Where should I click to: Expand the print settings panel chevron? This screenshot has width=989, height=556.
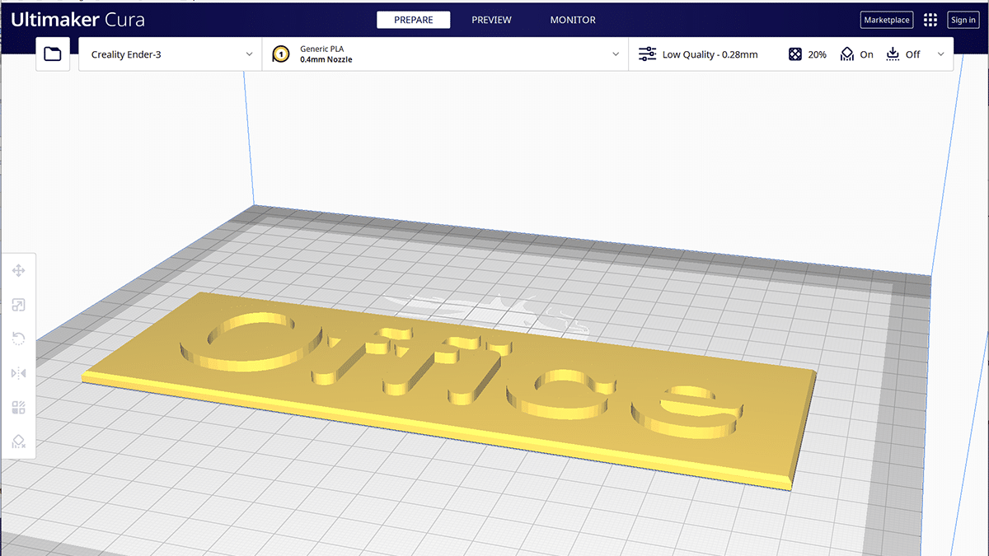pos(941,54)
